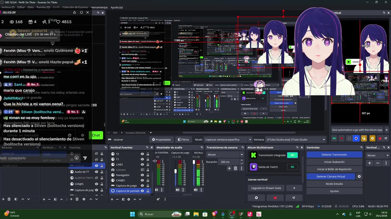Toggle Salida de Twitch stream output

tap(292, 167)
